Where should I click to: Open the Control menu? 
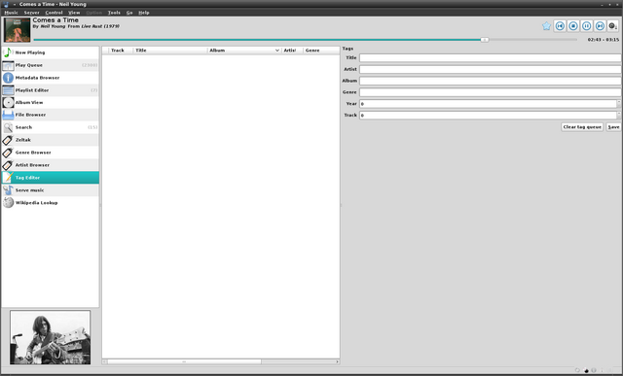click(x=55, y=13)
